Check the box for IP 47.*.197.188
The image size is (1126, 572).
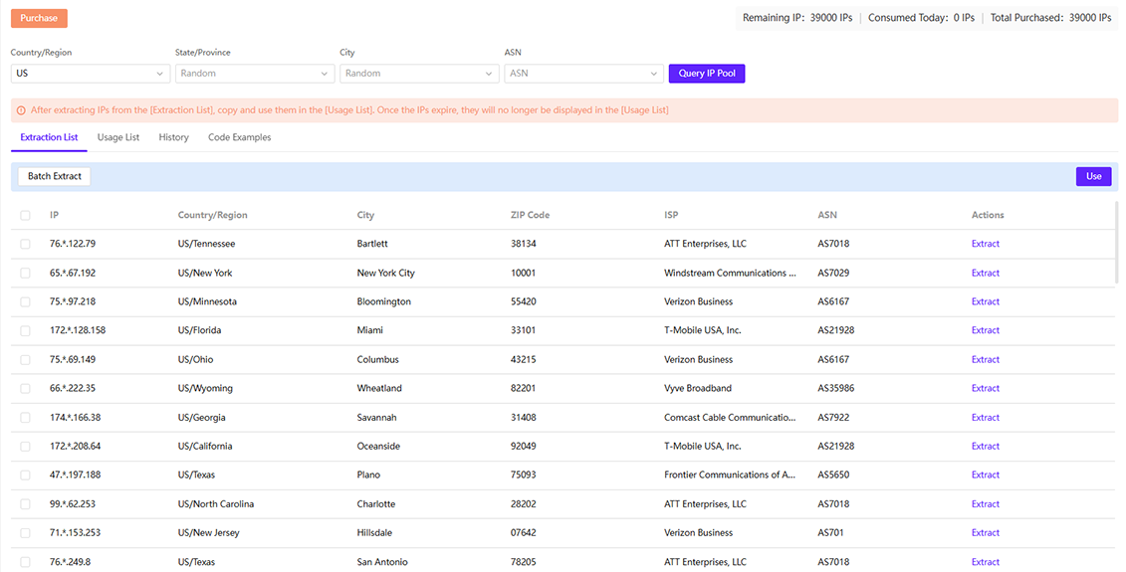pos(25,476)
